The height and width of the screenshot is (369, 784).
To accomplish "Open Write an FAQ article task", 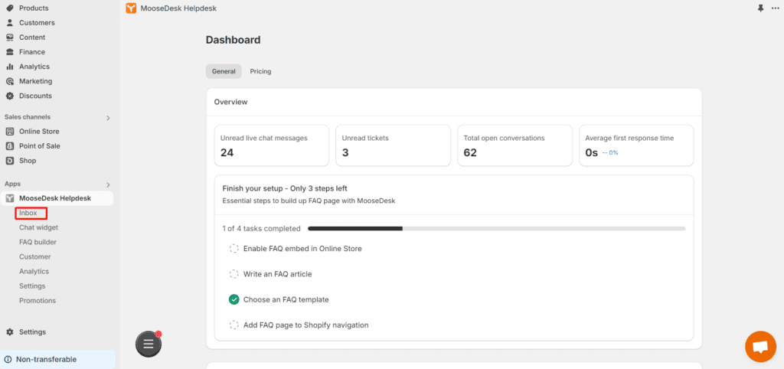I will click(277, 274).
